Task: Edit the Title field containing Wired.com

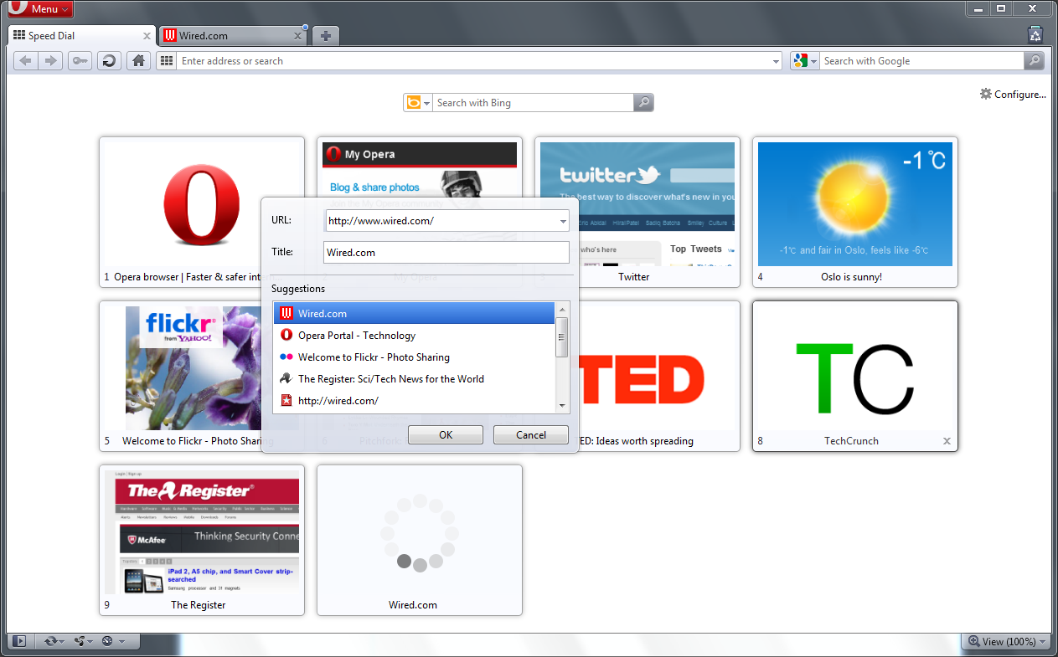Action: (446, 252)
